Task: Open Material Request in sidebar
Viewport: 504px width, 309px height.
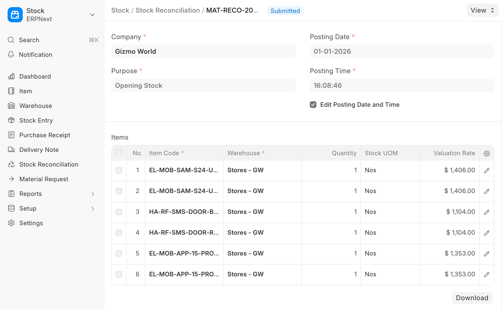Action: 44,179
